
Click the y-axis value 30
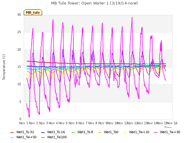pyautogui.click(x=19, y=15)
